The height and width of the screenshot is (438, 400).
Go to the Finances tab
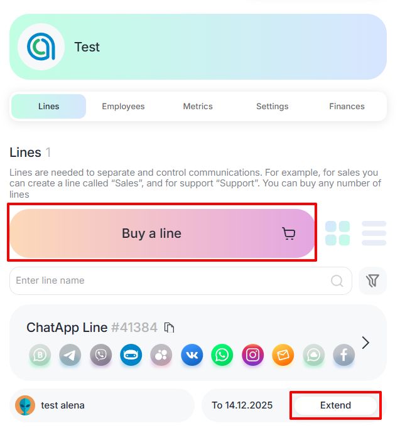[x=347, y=107]
